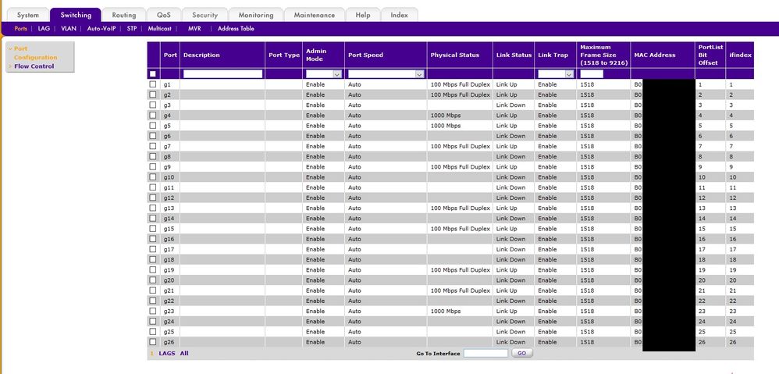Open the Multicast submenu
Viewport: 779px width, 374px height.
pos(160,28)
